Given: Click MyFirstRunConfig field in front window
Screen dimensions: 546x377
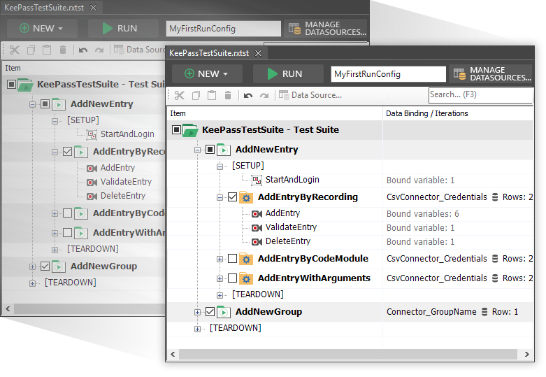Looking at the screenshot, I should (x=388, y=74).
